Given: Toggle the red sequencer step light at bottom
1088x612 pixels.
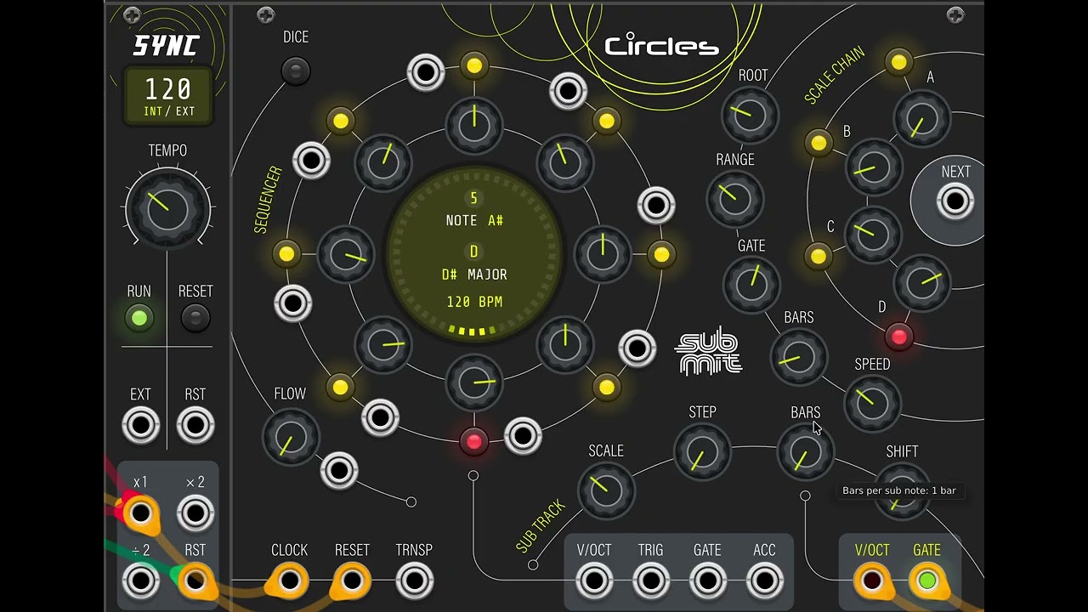Looking at the screenshot, I should [473, 440].
